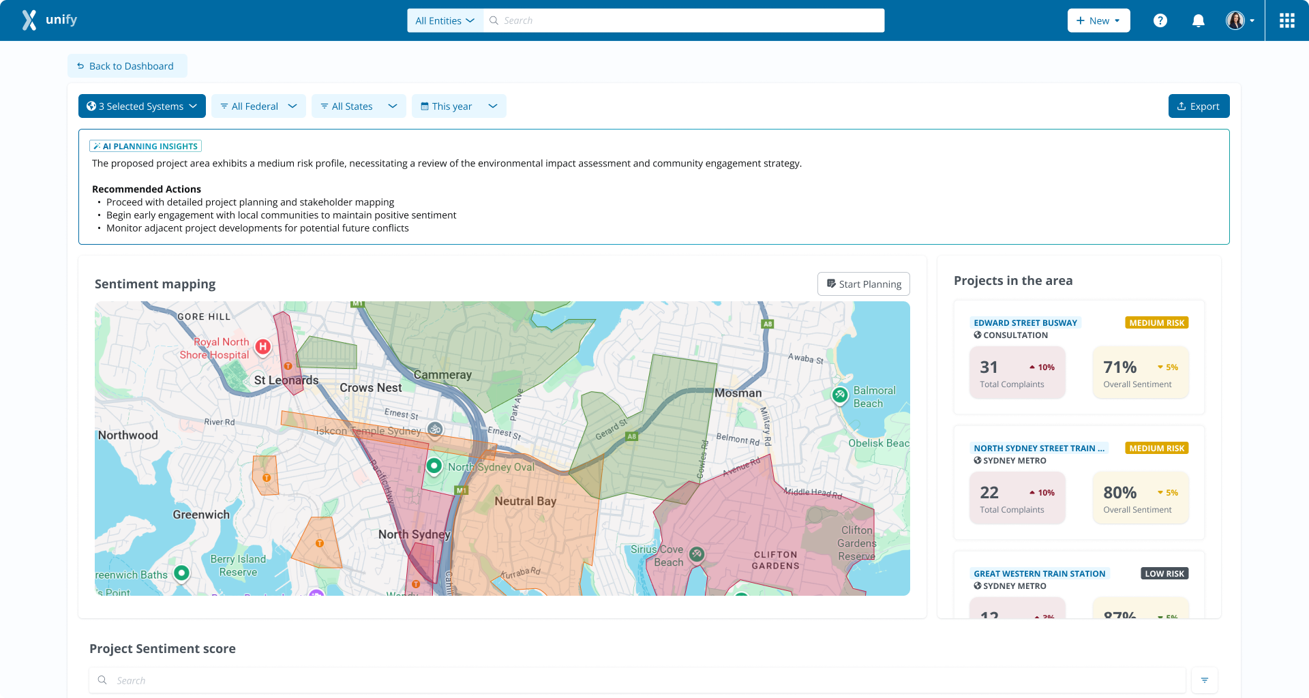Screen dimensions: 1309x698
Task: Open the All Federal filter dropdown
Action: 258,106
